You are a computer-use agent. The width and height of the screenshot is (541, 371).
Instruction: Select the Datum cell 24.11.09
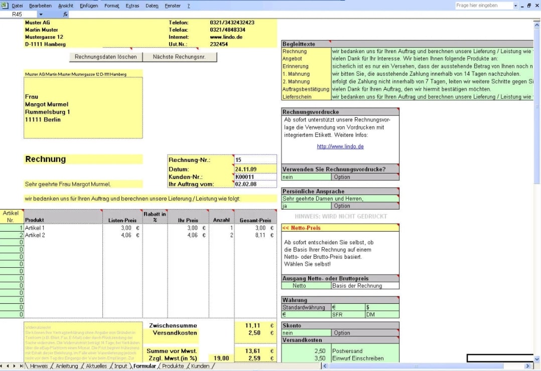[255, 169]
